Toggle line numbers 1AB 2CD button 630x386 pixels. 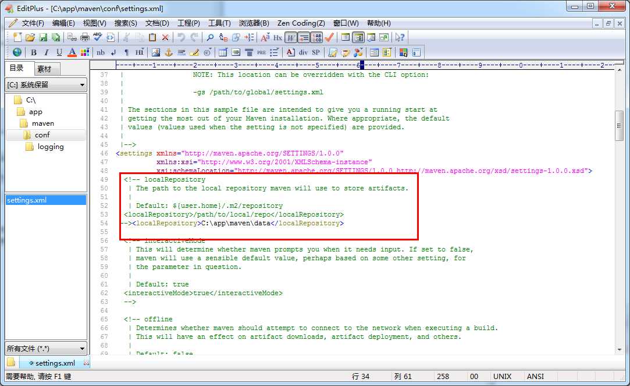tap(316, 37)
